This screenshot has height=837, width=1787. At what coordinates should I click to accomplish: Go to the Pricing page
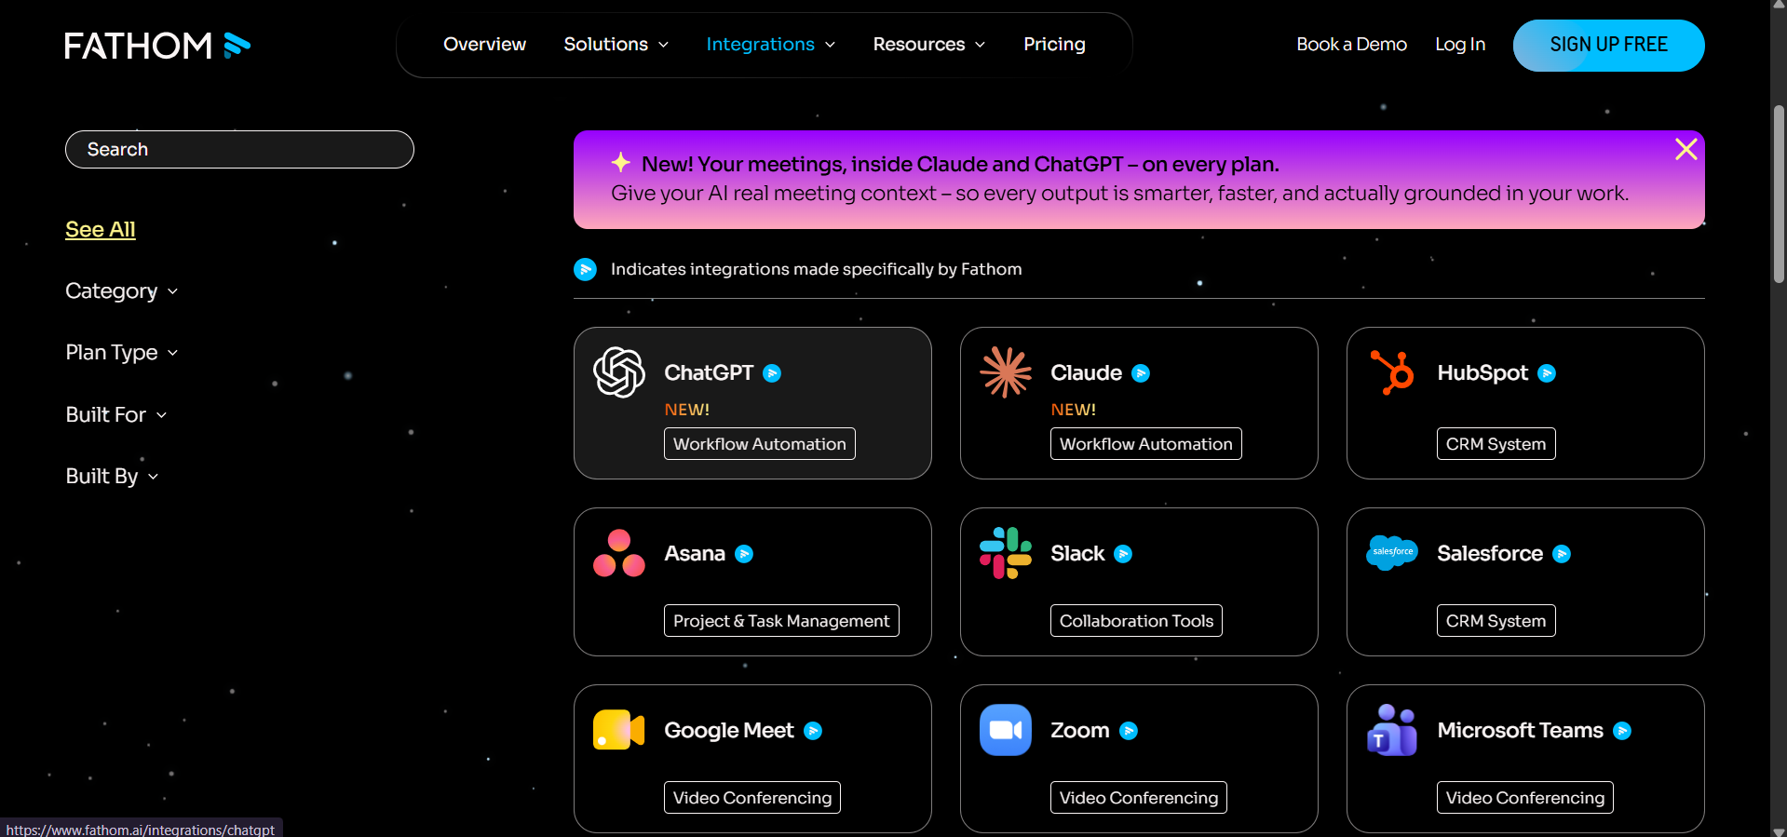1054,45
